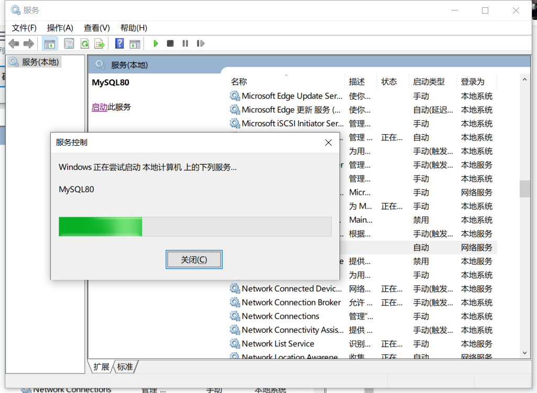537x393 pixels.
Task: Sort by the 名称 column header
Action: tap(239, 82)
